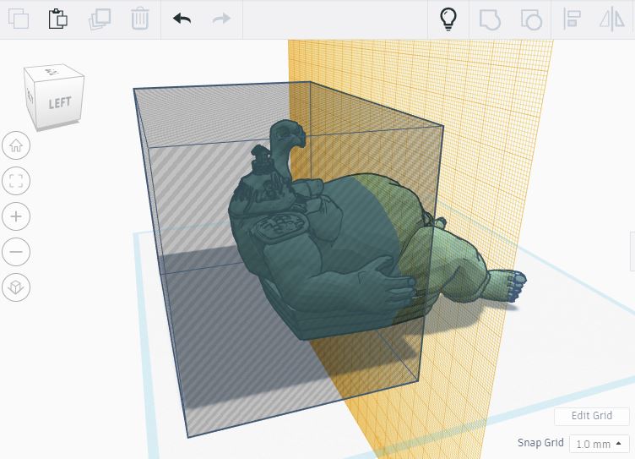Select the Mirror tool

coord(612,19)
